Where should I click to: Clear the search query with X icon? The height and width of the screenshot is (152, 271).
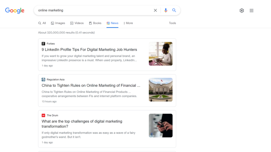pos(155,10)
